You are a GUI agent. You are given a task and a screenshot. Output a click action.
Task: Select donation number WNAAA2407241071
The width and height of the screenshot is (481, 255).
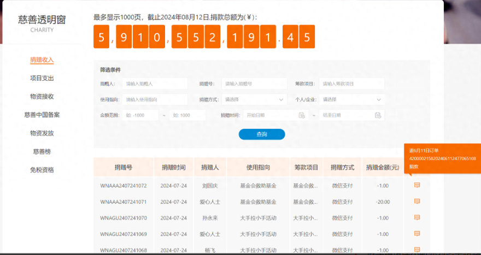pyautogui.click(x=124, y=202)
